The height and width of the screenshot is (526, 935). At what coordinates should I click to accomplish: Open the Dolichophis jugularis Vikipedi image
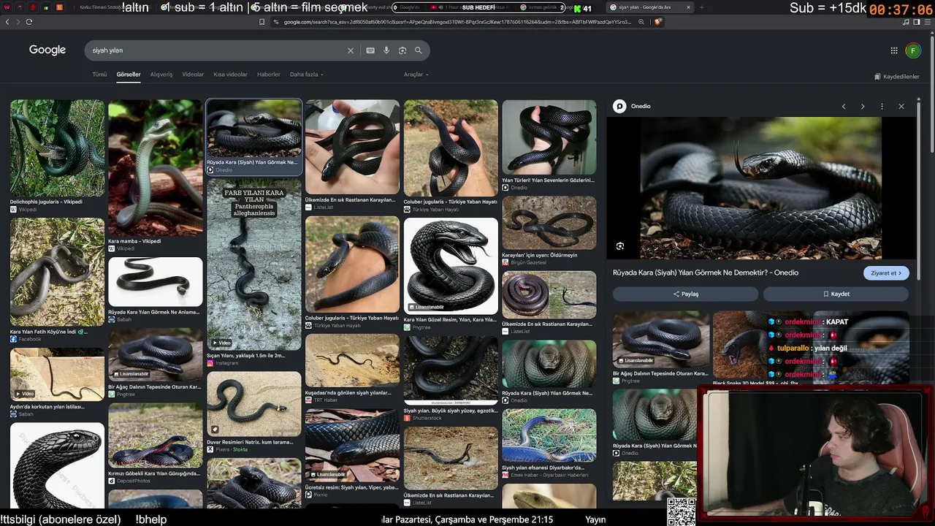click(x=57, y=149)
